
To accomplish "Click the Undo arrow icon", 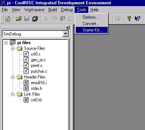I will tap(71, 19).
